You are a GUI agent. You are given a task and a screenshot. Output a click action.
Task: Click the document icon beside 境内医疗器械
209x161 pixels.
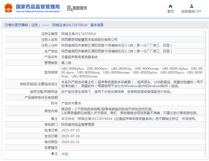coord(6,25)
